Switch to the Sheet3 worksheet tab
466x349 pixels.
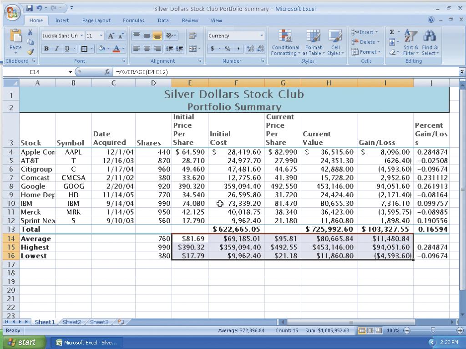[x=99, y=322]
